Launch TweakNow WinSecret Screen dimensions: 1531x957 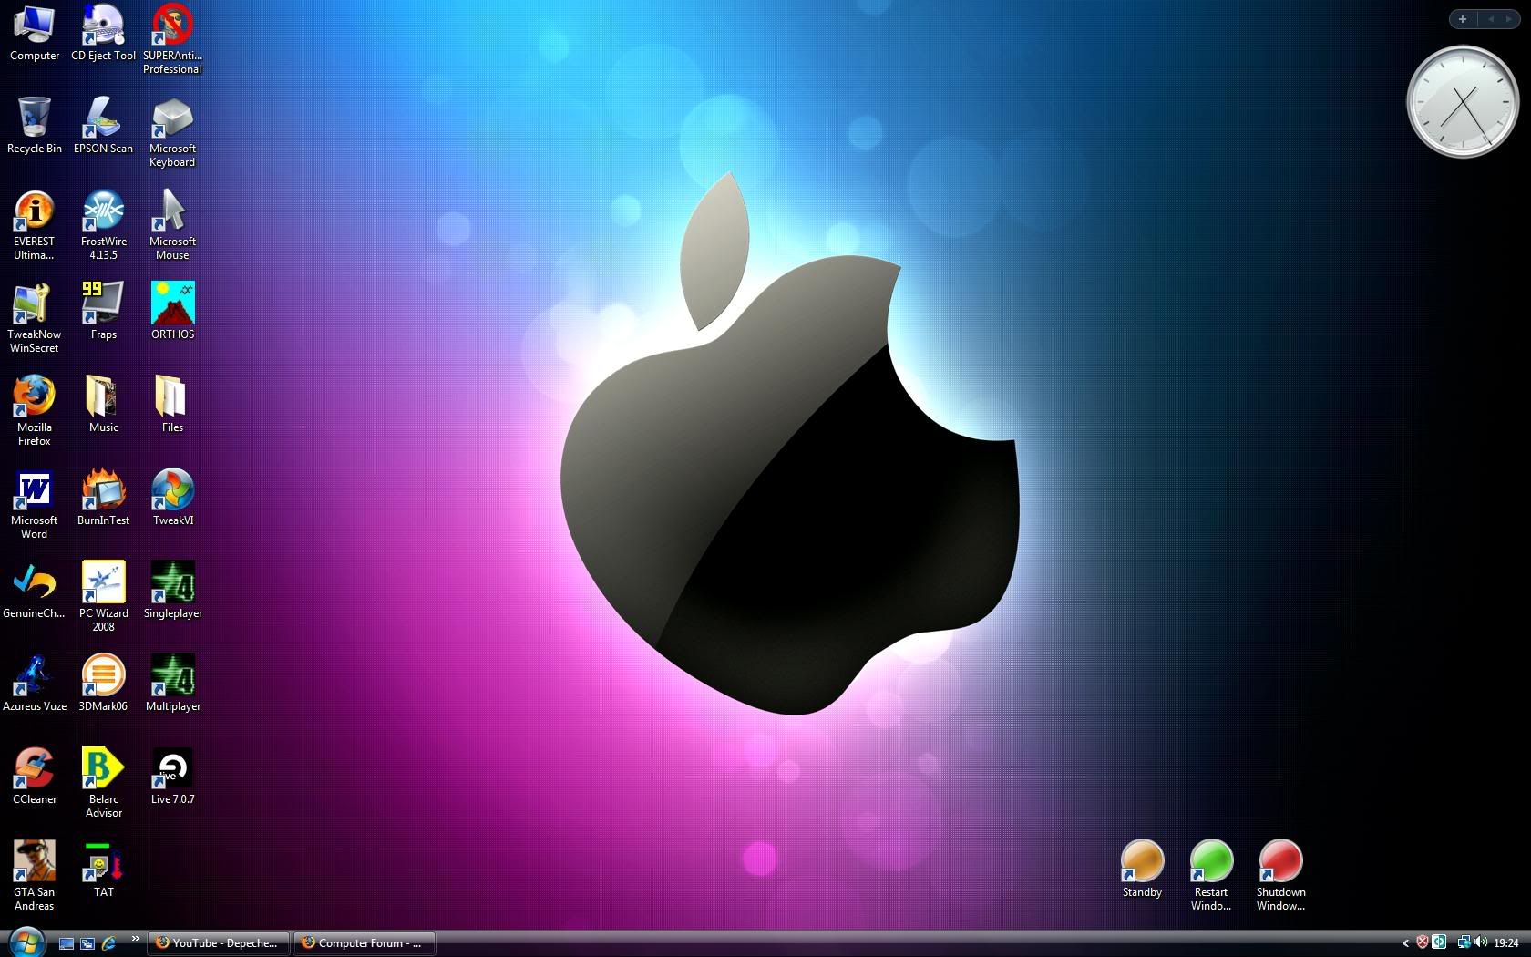(x=35, y=318)
